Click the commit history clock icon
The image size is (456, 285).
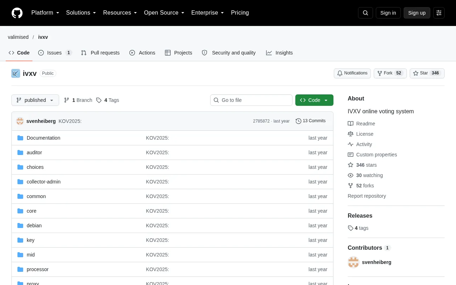pos(299,121)
